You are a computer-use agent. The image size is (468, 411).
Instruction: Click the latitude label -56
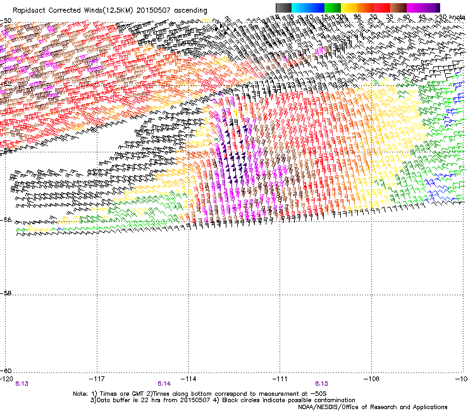pos(6,220)
